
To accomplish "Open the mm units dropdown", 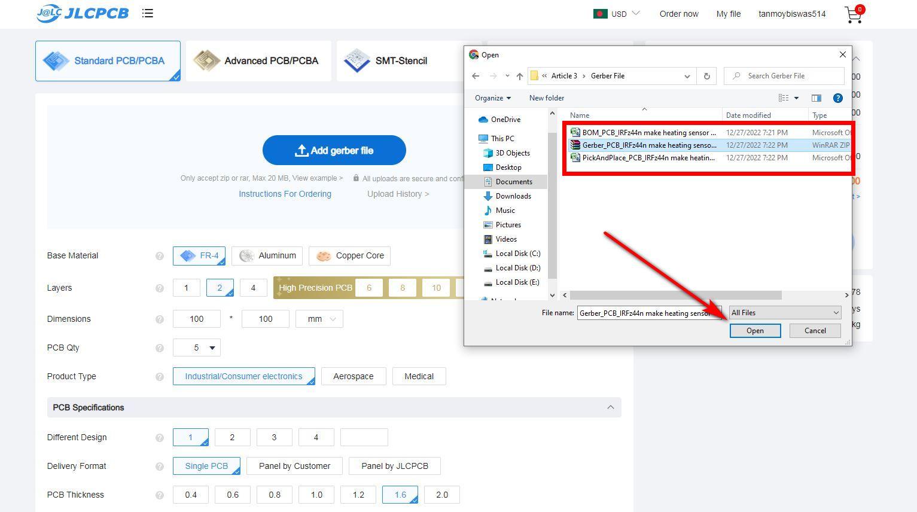I will (x=319, y=319).
